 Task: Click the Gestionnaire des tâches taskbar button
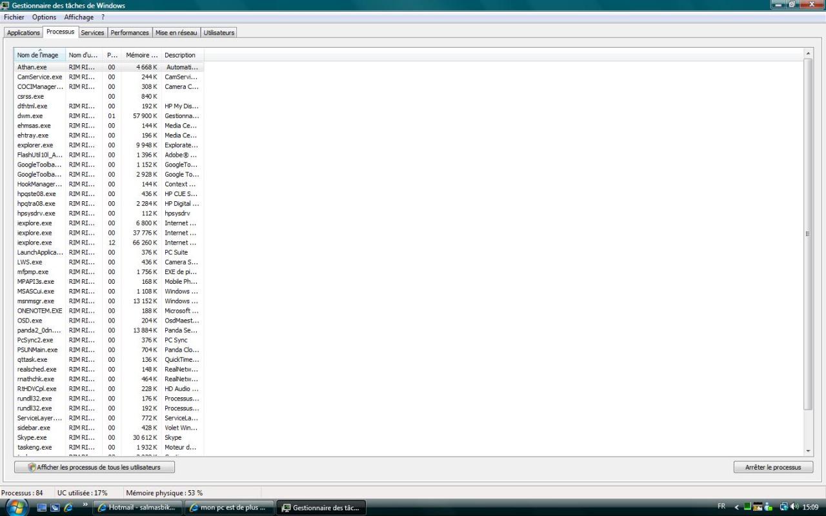point(322,508)
